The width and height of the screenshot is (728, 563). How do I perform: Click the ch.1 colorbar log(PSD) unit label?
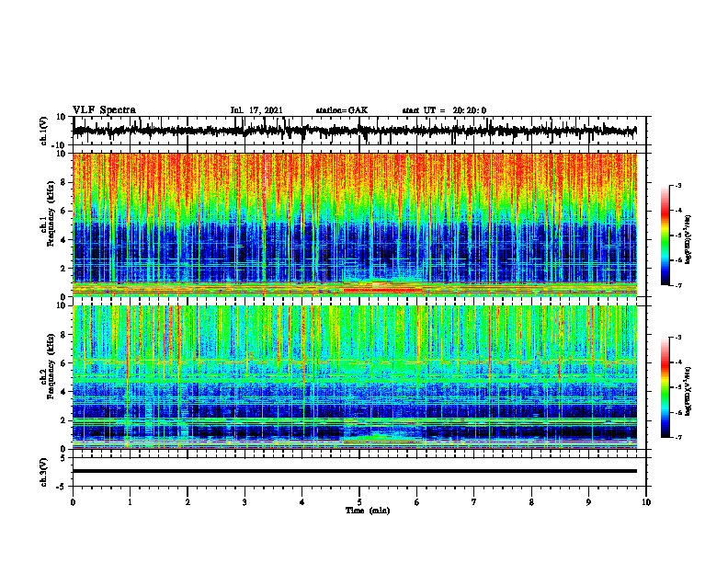tap(688, 240)
